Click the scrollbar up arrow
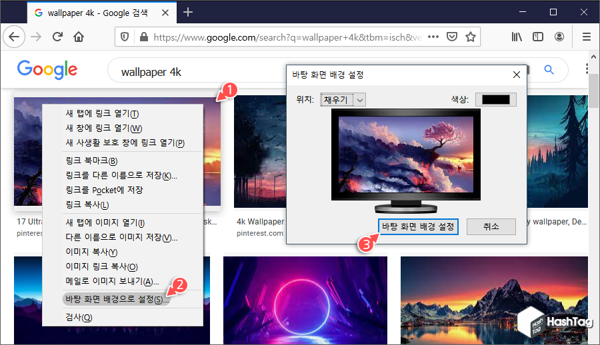The width and height of the screenshot is (600, 345). coord(593,57)
